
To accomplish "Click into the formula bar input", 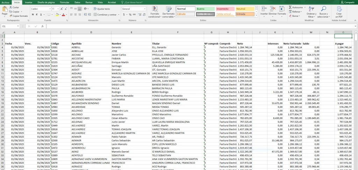I will click(200, 27).
